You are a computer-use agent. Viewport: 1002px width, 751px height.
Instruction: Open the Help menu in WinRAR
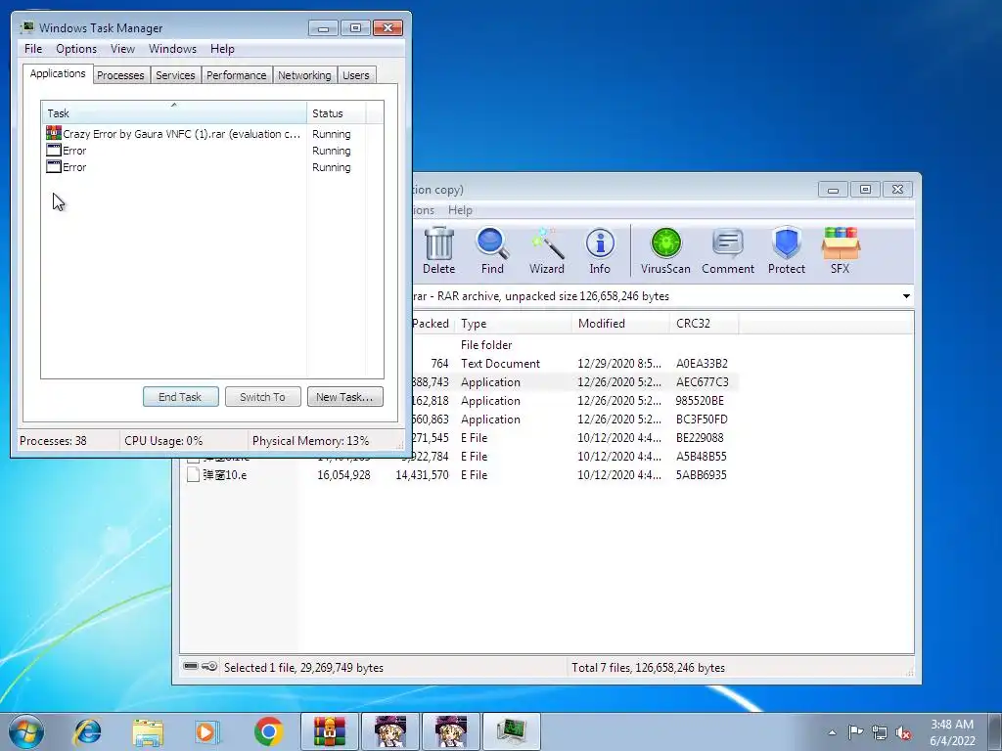pyautogui.click(x=460, y=210)
